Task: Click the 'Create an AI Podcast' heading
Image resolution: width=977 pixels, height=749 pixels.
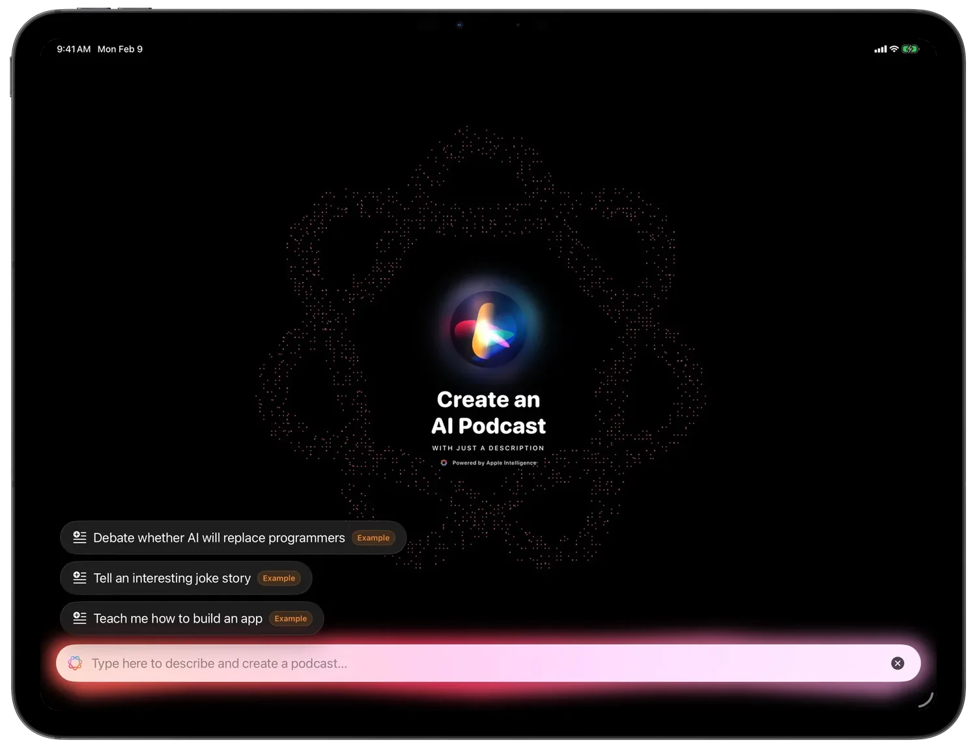Action: pyautogui.click(x=488, y=412)
